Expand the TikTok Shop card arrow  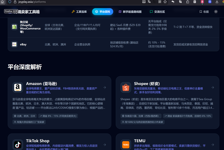pyautogui.click(x=104, y=145)
